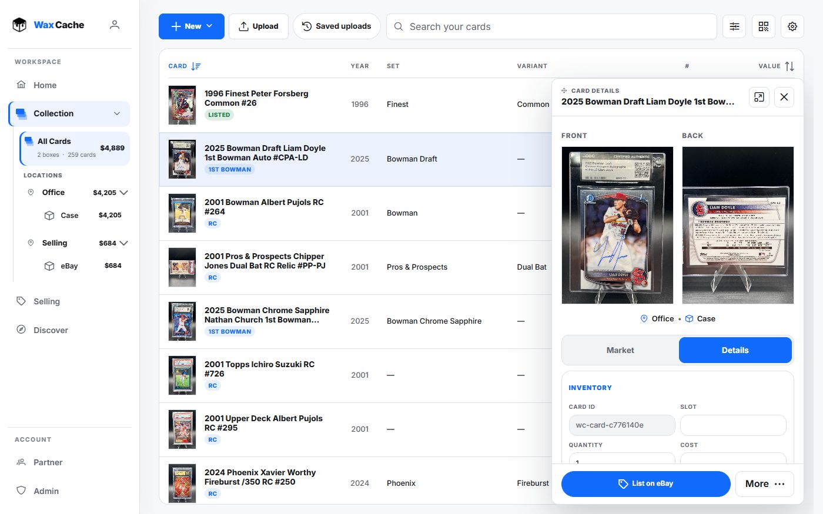Viewport: 823px width, 514px height.
Task: Open the filter options icon
Action: point(734,26)
